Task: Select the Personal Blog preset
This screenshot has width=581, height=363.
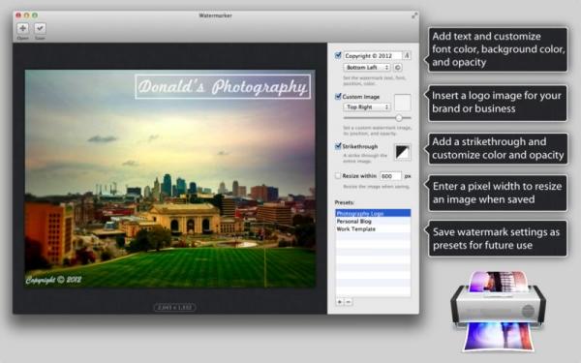Action: [x=373, y=221]
